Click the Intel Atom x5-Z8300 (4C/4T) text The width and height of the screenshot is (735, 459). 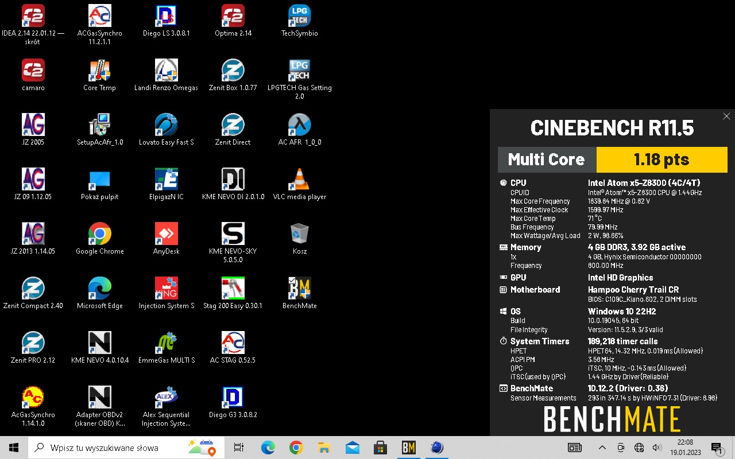point(644,183)
